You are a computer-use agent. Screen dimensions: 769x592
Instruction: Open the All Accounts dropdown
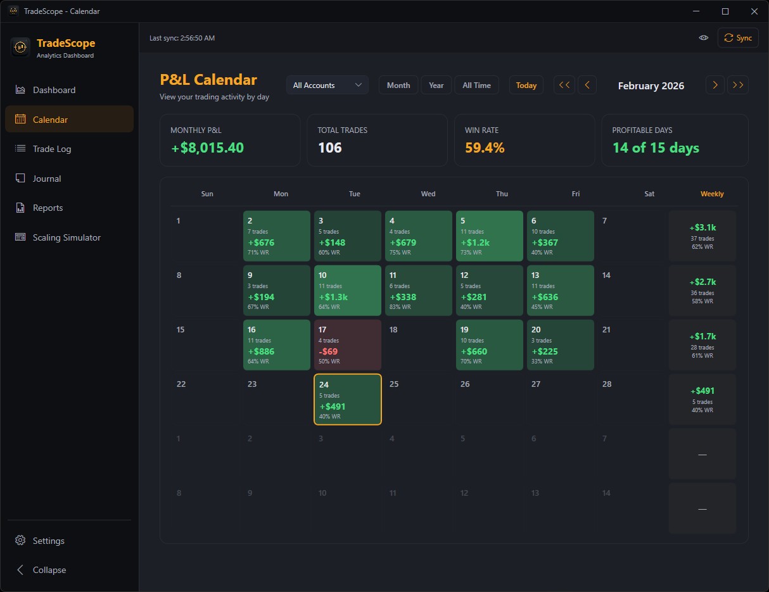tap(327, 84)
